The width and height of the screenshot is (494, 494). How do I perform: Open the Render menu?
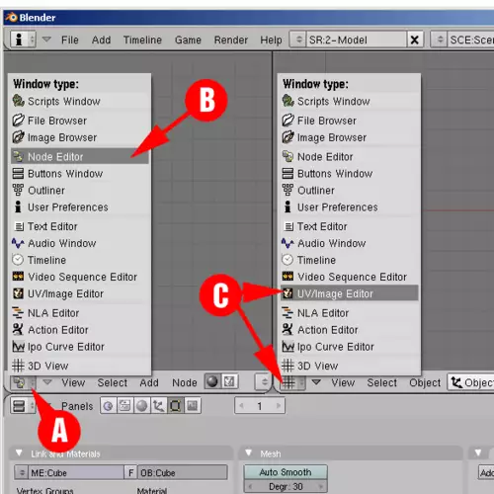[231, 40]
